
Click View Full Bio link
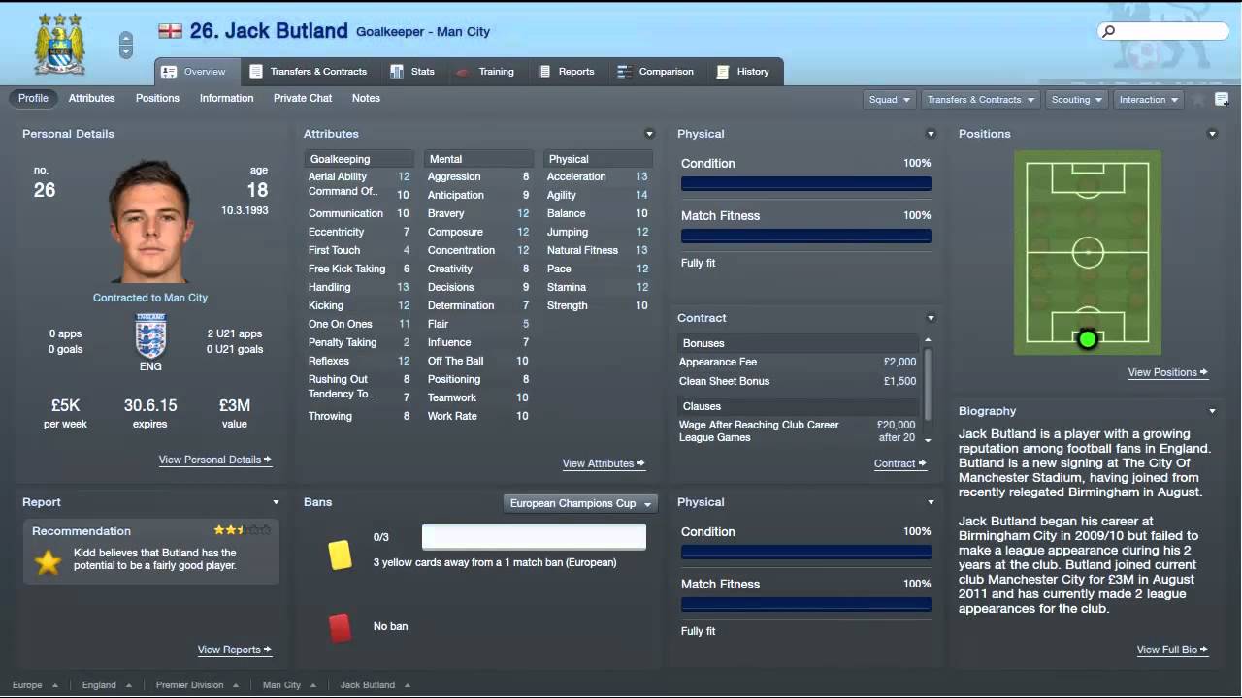[1172, 650]
